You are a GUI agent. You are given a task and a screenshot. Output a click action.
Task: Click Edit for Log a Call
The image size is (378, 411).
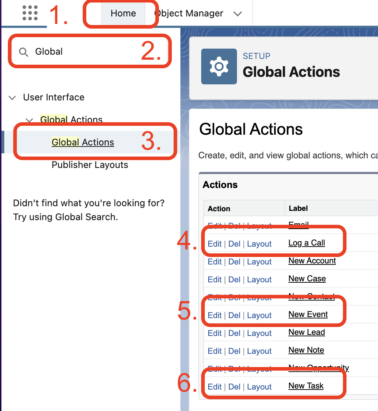coord(214,244)
